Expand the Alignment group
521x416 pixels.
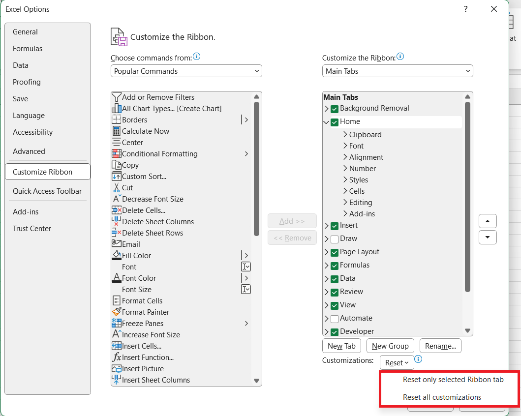345,157
